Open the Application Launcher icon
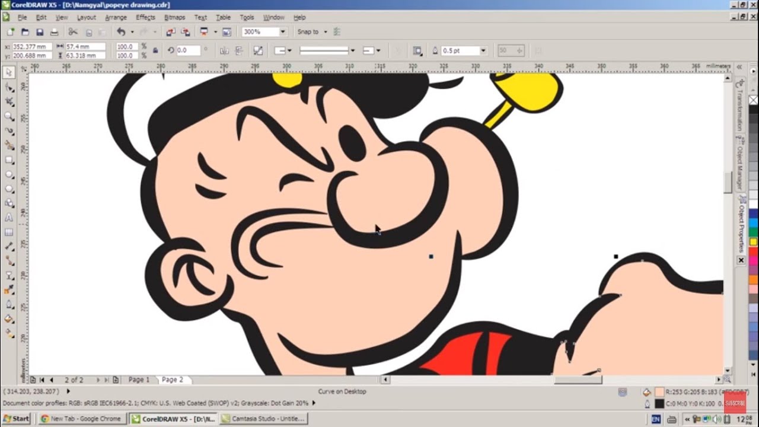The height and width of the screenshot is (427, 759). [x=204, y=32]
